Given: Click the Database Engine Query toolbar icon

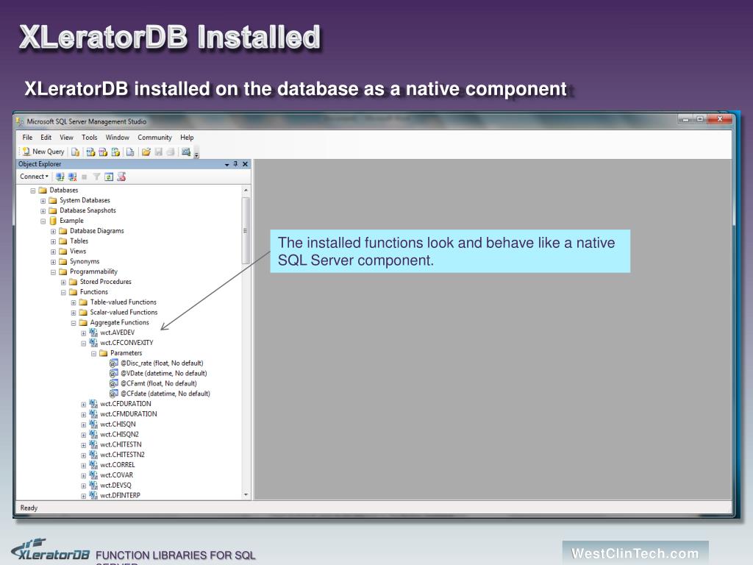Looking at the screenshot, I should pos(76,152).
